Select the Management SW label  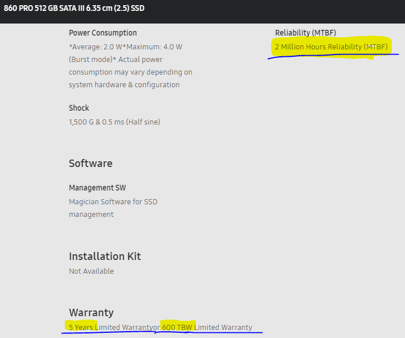pos(98,188)
